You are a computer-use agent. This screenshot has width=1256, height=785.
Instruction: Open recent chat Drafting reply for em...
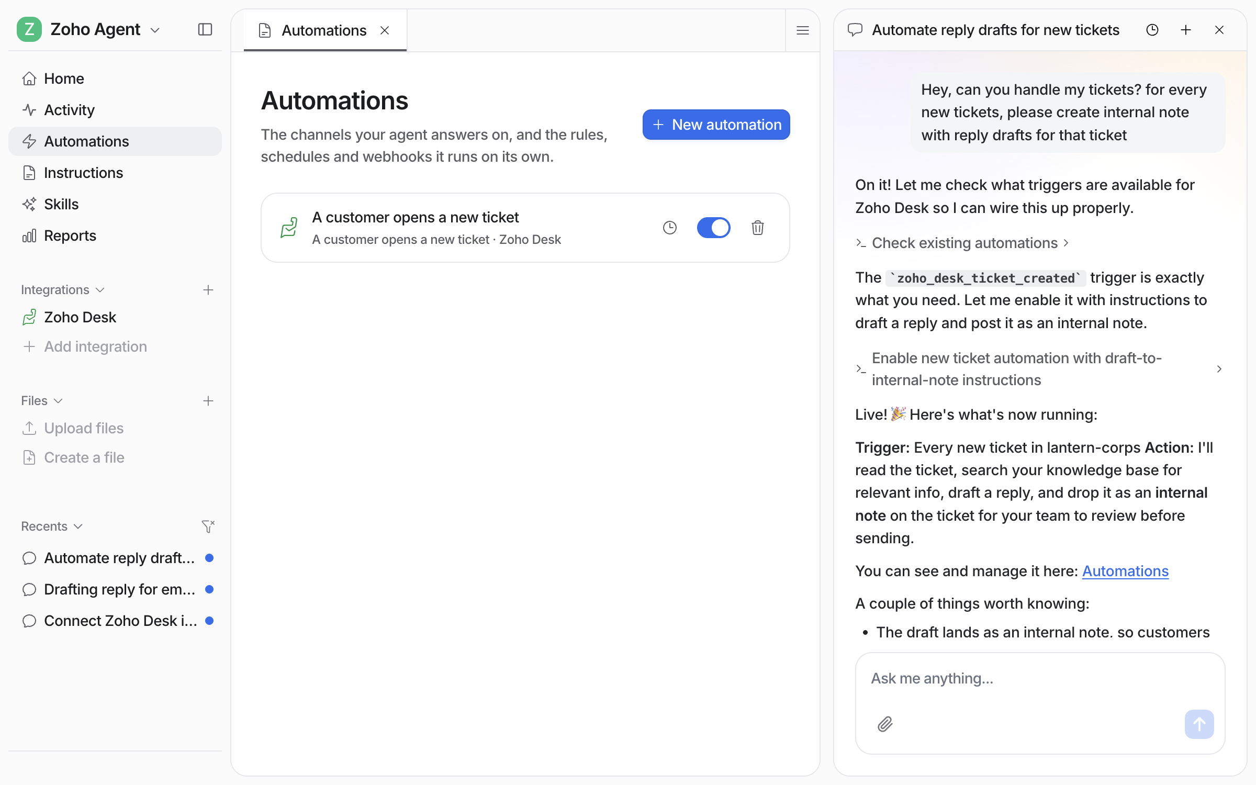tap(115, 589)
